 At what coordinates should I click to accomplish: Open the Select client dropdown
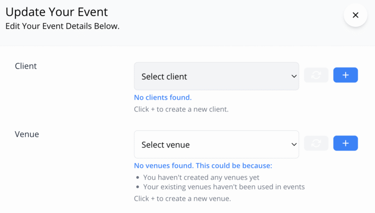pos(216,76)
